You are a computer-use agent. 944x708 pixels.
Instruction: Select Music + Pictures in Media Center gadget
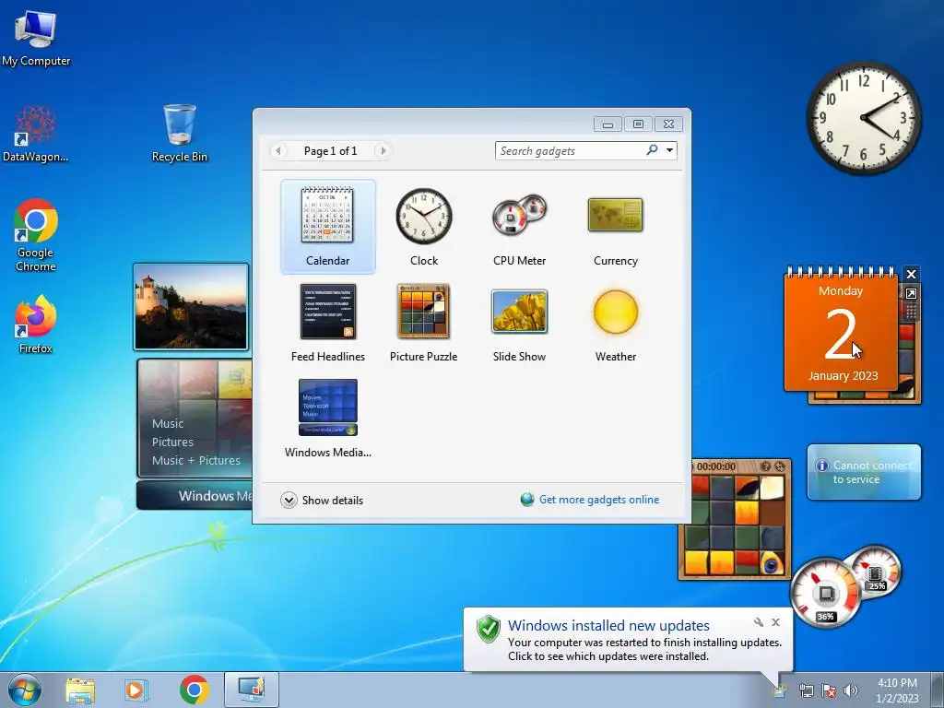pos(196,461)
